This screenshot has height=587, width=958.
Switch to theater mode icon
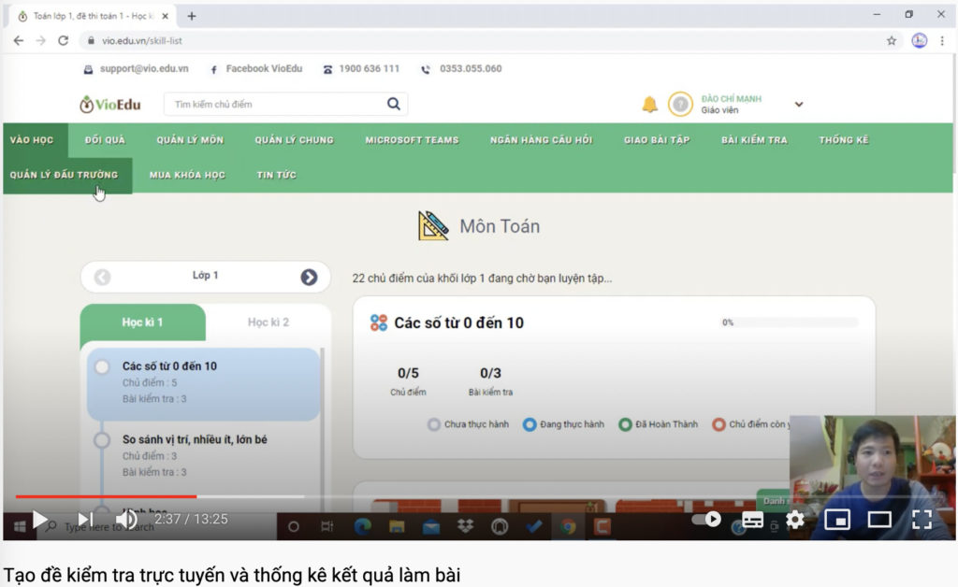879,520
